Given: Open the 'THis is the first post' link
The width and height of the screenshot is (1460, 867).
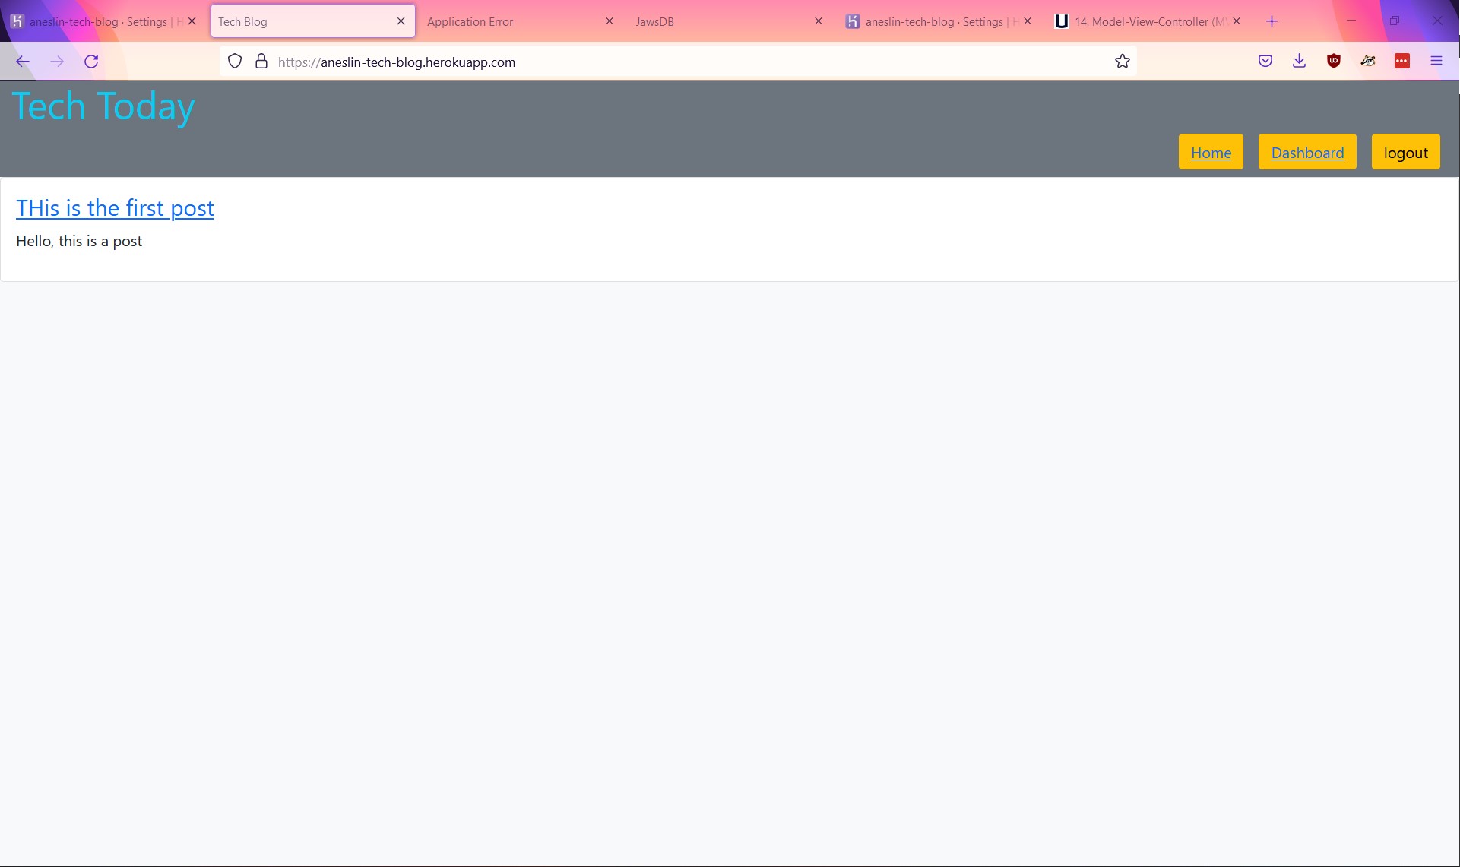Looking at the screenshot, I should click(x=115, y=208).
